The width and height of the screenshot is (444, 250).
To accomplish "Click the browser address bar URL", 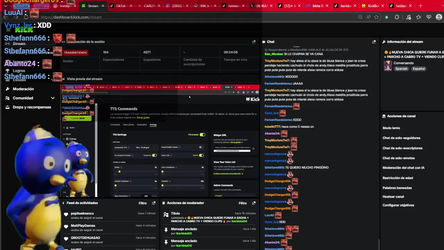I will tap(71, 17).
